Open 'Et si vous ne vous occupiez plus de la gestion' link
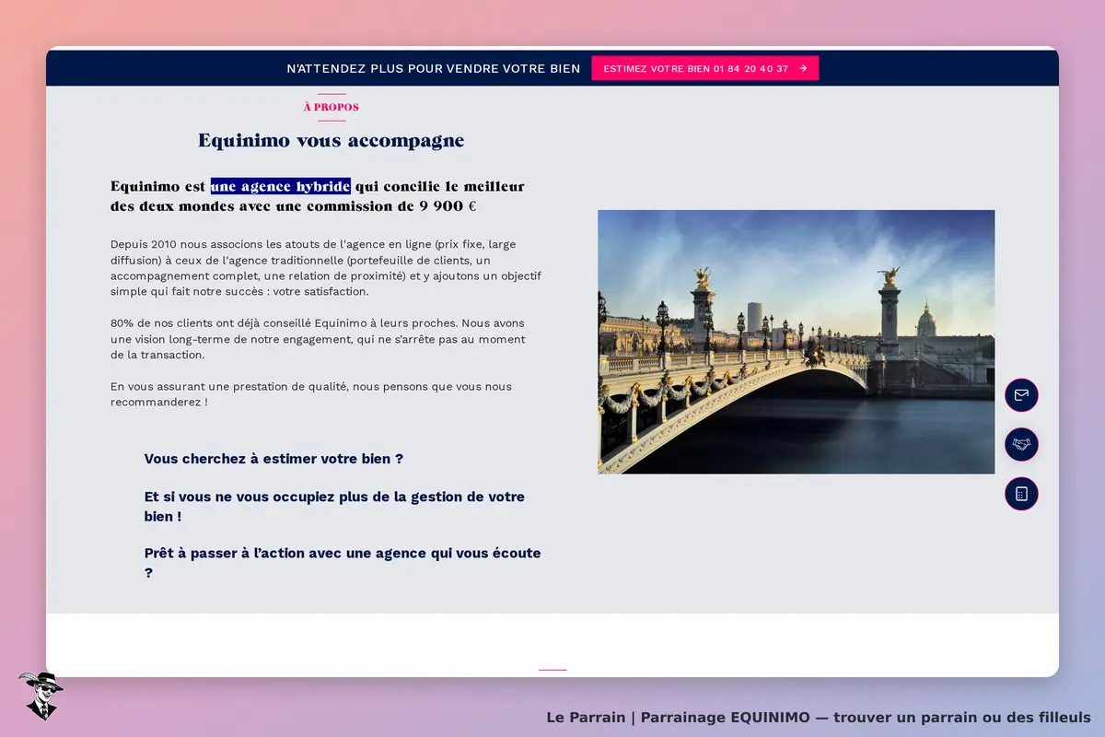1105x737 pixels. 334,507
